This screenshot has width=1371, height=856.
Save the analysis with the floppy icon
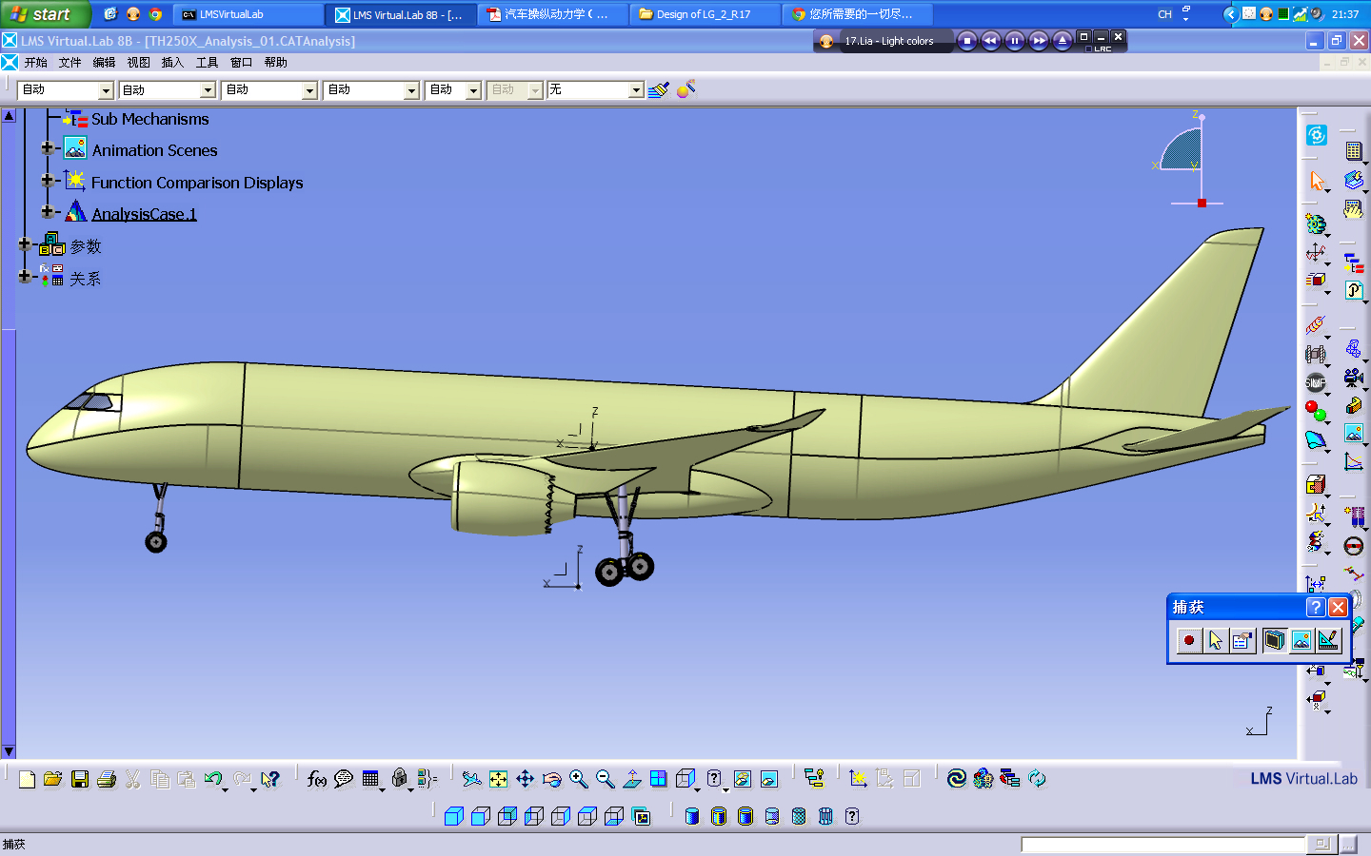click(x=80, y=779)
